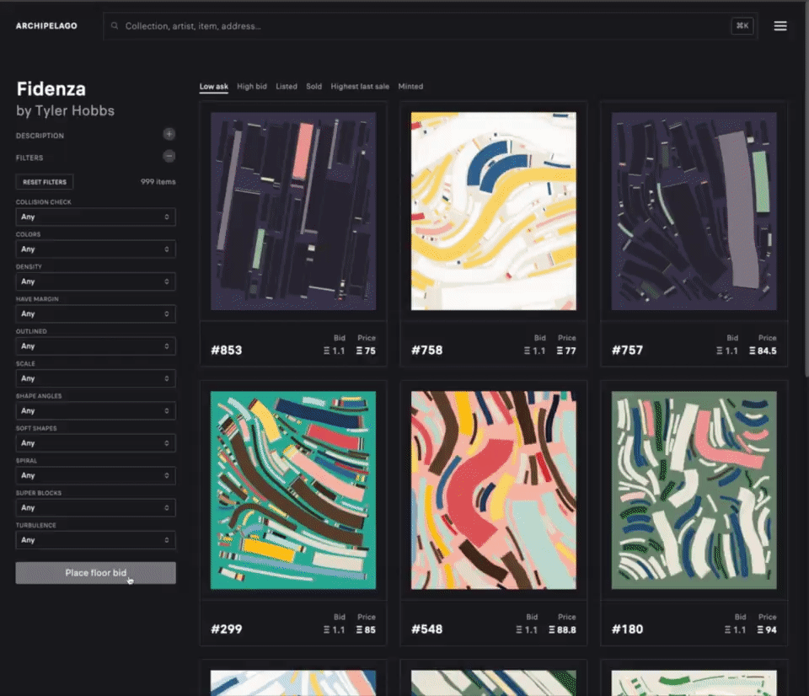Click the Fidenza collection title

(51, 88)
